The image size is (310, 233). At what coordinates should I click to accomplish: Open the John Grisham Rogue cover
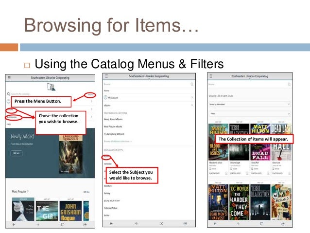coord(70,211)
